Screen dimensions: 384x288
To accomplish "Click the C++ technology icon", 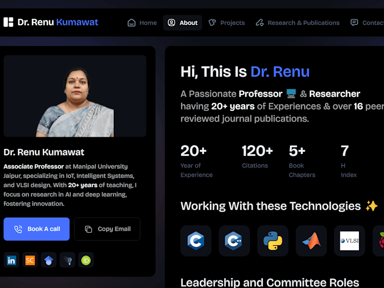I will tap(234, 241).
